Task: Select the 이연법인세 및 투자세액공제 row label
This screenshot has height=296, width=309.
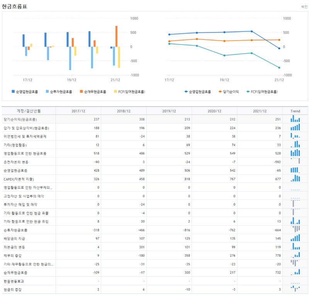Action: 25,136
